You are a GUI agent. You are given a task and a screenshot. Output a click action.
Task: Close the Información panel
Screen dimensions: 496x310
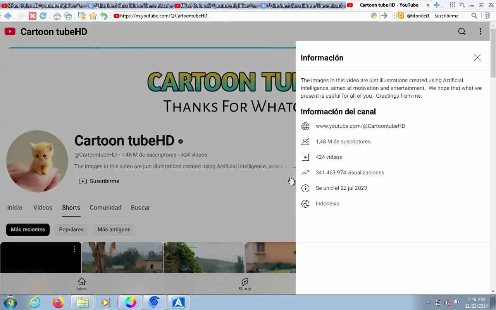tap(477, 58)
